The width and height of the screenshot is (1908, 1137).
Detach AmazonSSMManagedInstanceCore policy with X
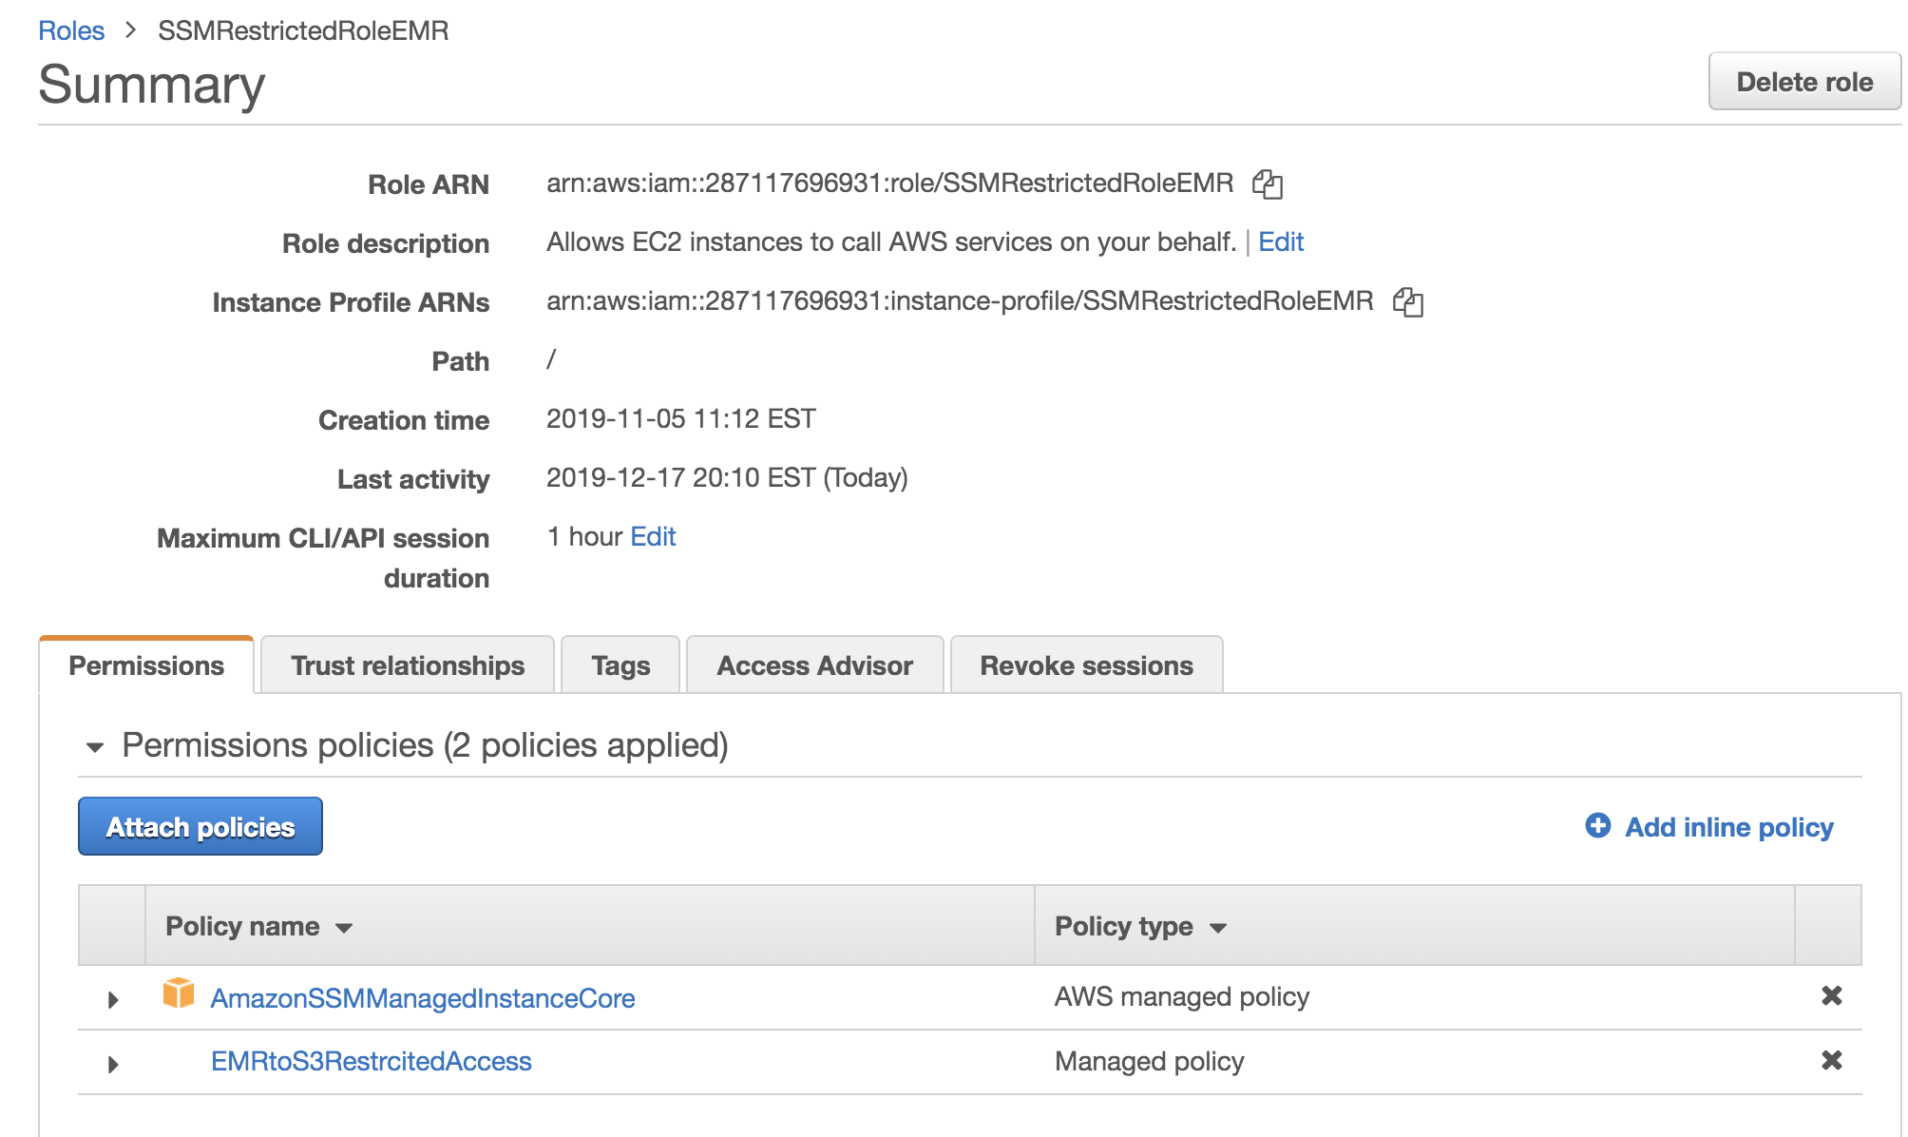pyautogui.click(x=1831, y=995)
